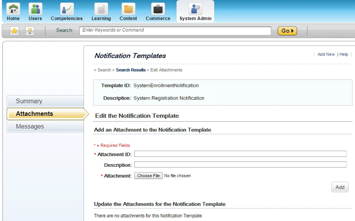Open the Home module icon

pyautogui.click(x=13, y=9)
